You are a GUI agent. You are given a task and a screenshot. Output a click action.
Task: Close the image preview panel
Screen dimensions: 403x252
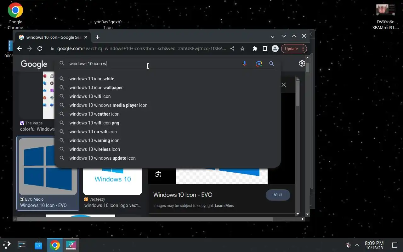click(284, 85)
